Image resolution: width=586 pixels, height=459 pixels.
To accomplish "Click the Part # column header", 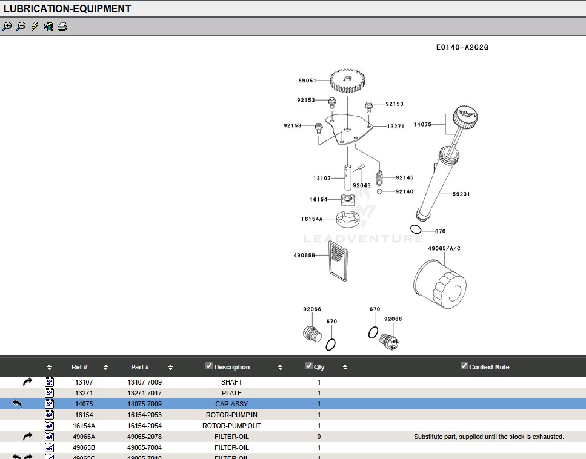I will [140, 367].
